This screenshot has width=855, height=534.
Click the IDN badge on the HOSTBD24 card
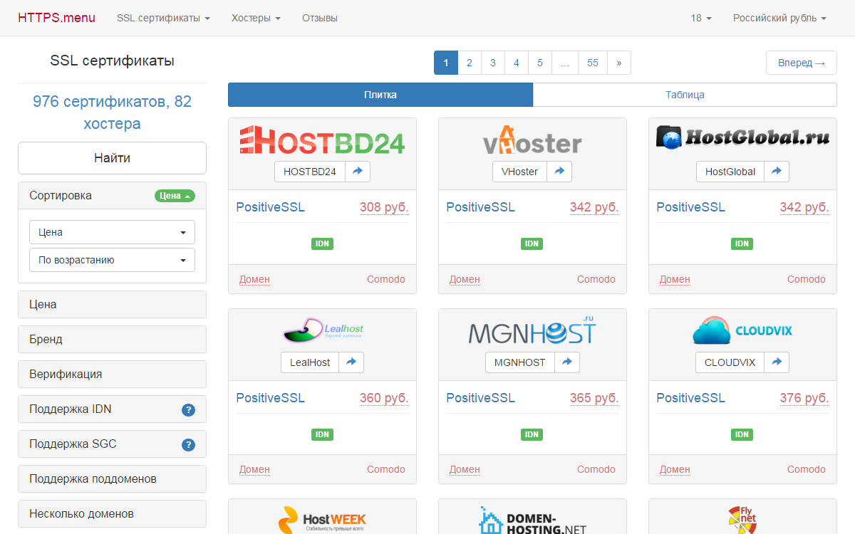click(x=322, y=244)
